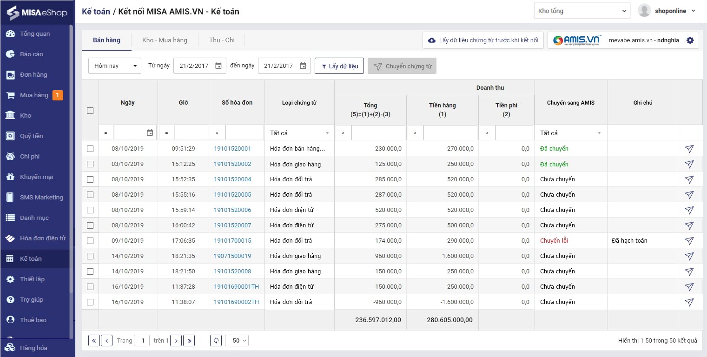The height and width of the screenshot is (357, 707).
Task: Click the settings gear next to ndnghia
Action: [x=690, y=40]
